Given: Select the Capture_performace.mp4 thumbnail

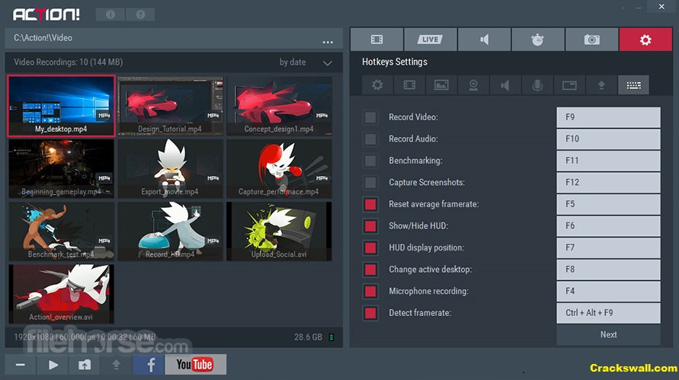Looking at the screenshot, I should [280, 169].
